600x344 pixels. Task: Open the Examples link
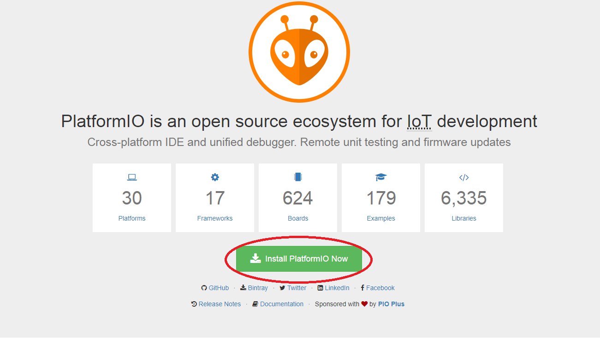(x=381, y=218)
